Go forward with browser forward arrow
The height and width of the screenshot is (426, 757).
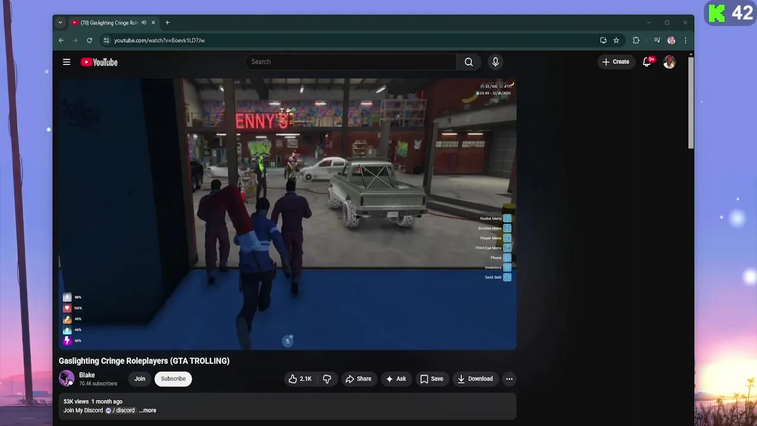[x=75, y=40]
